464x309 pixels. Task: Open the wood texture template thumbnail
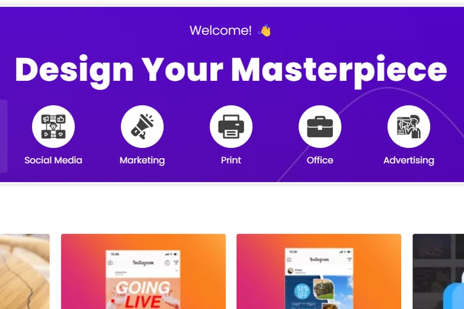[x=25, y=272]
